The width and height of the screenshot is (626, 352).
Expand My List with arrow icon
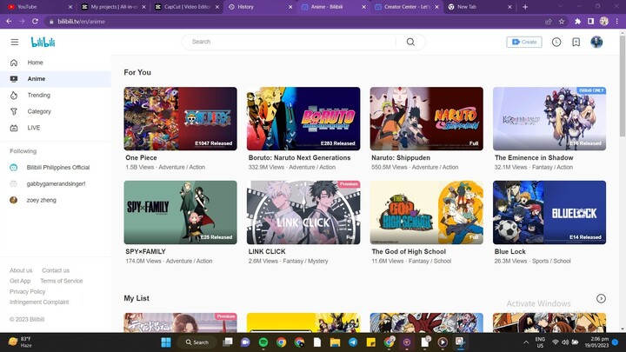click(x=601, y=298)
